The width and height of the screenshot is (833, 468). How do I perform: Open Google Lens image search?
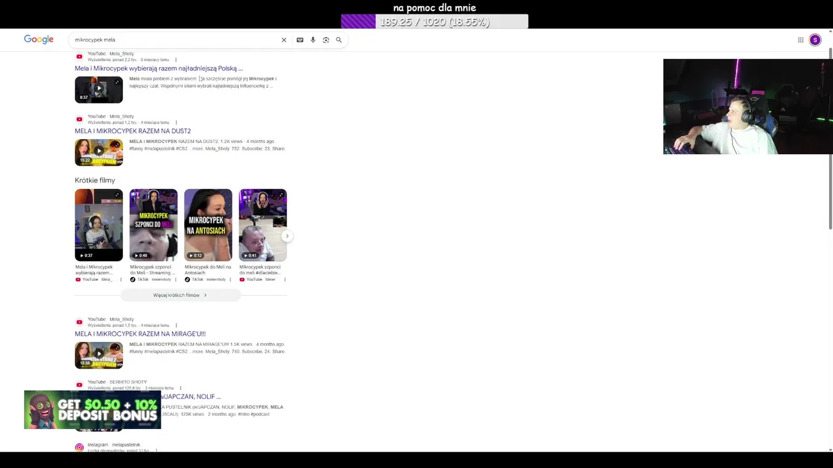[x=326, y=40]
